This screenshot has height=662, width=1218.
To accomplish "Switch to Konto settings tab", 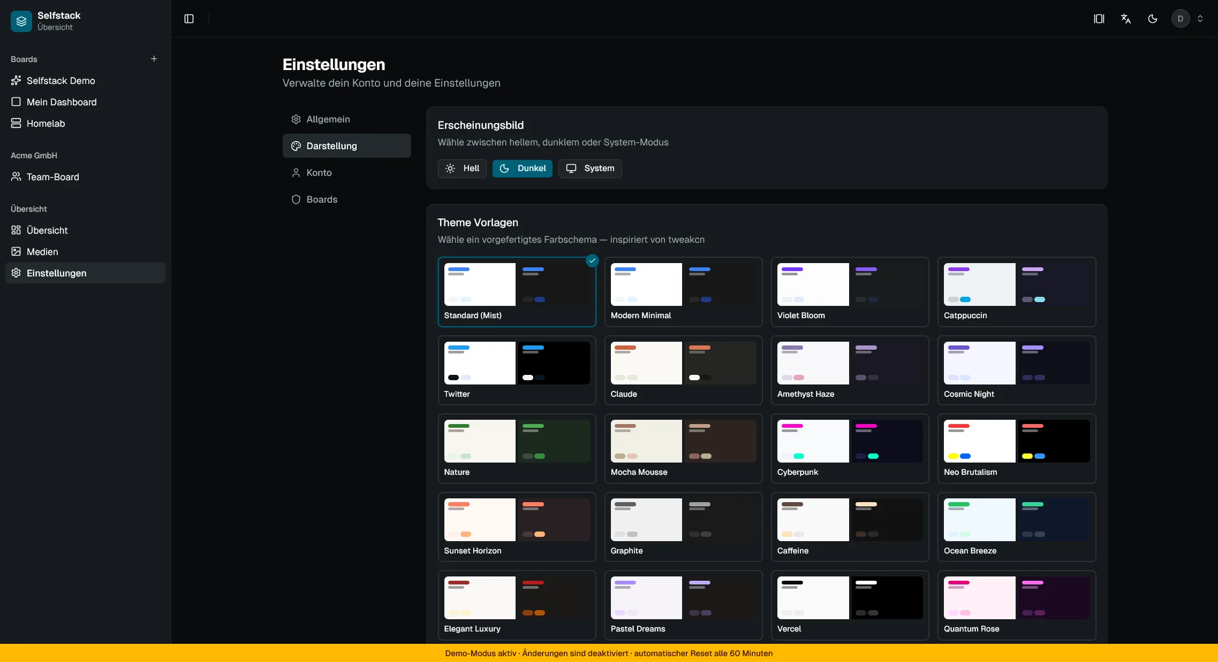I will tap(347, 173).
